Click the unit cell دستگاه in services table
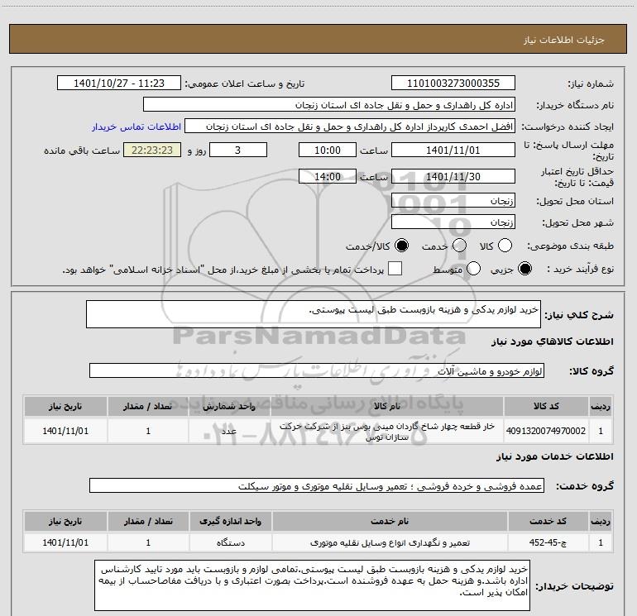 [x=230, y=542]
